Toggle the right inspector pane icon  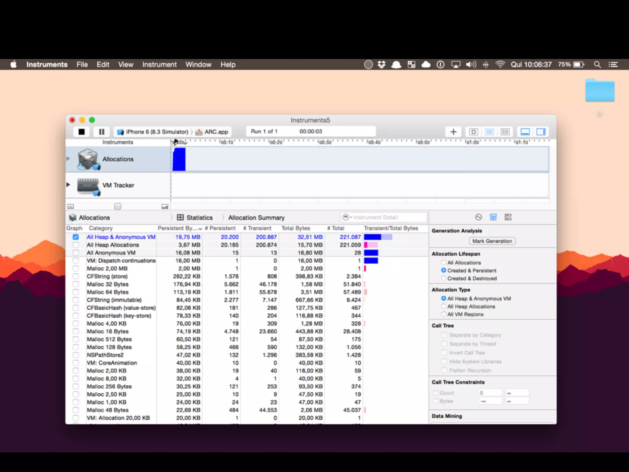[x=541, y=132]
